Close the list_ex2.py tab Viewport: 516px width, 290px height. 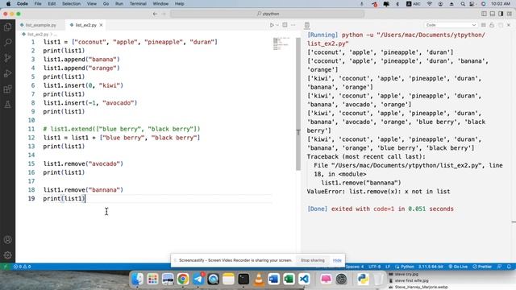[x=101, y=25]
